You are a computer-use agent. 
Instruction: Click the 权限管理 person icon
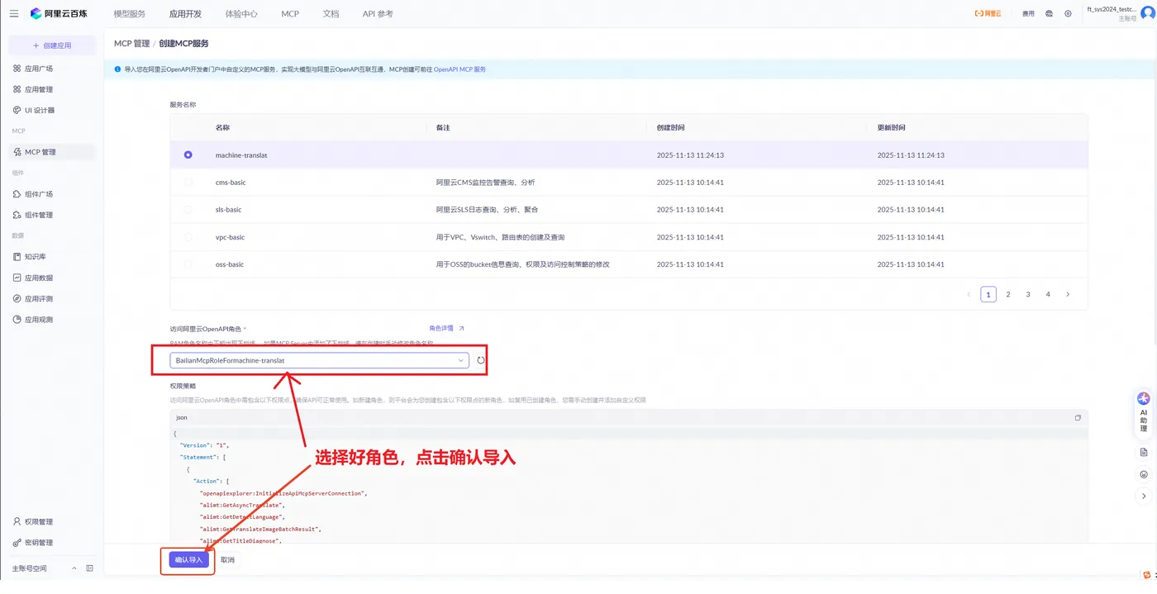(x=17, y=522)
